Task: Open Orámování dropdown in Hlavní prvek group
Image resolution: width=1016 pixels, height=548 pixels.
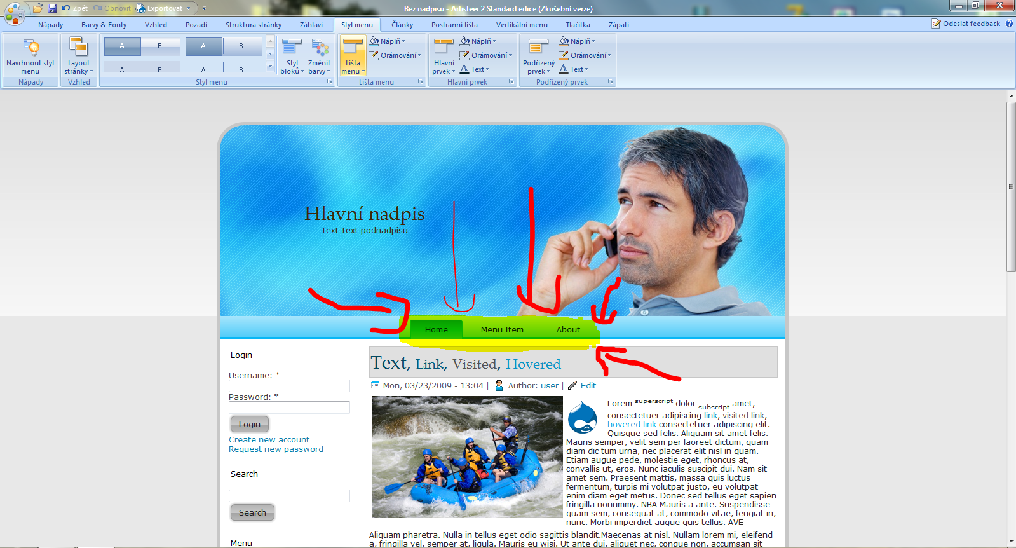Action: (x=510, y=55)
